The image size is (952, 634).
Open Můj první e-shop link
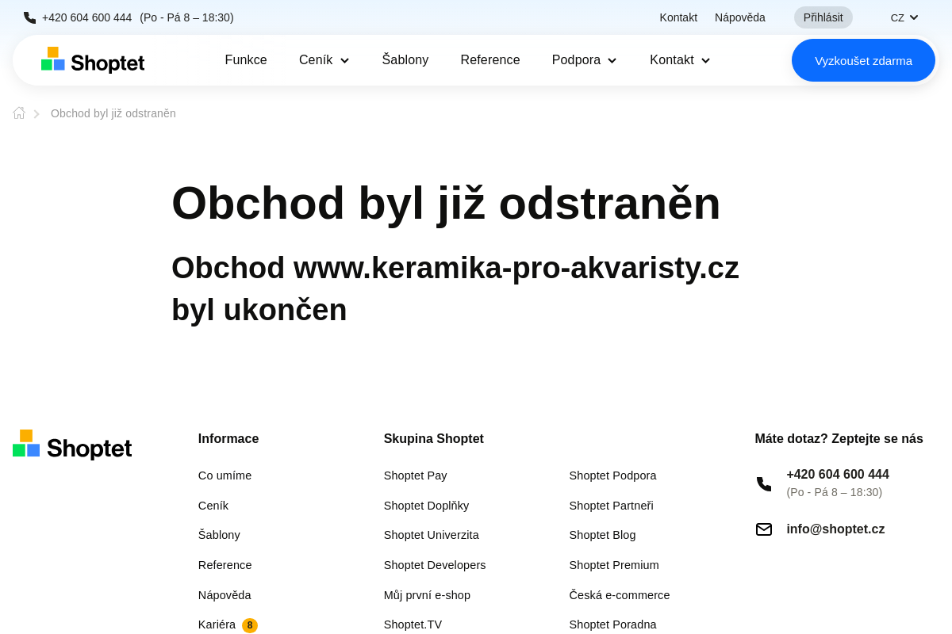428,595
